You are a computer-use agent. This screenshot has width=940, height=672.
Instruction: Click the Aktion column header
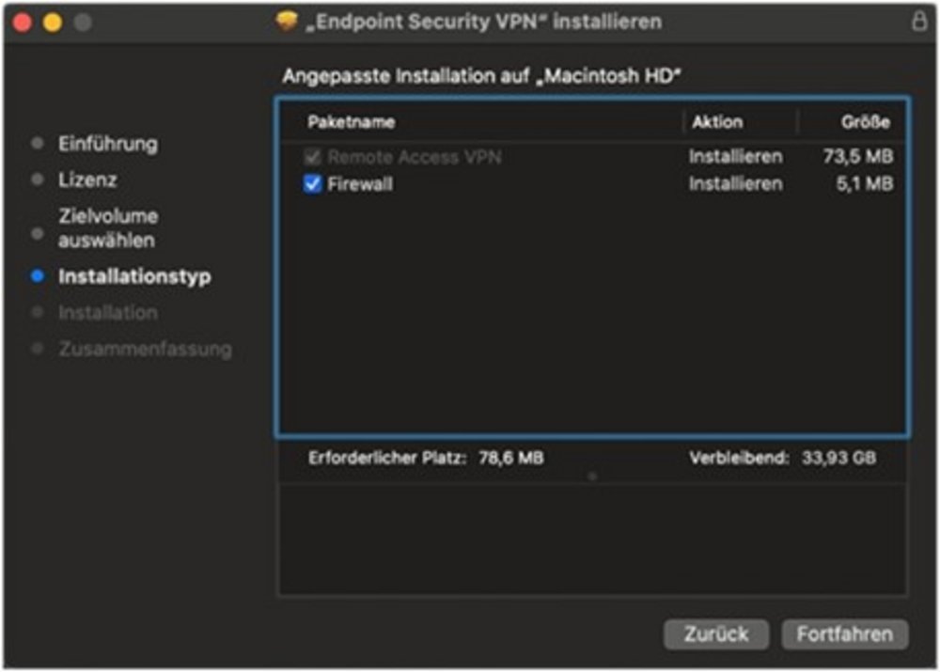(x=717, y=122)
